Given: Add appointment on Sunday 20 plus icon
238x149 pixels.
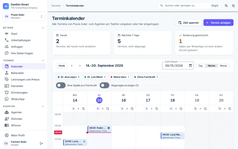Looking at the screenshot, I should (x=225, y=108).
